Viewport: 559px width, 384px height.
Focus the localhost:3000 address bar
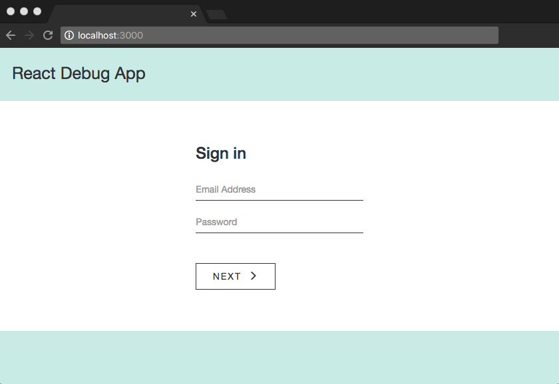[279, 35]
